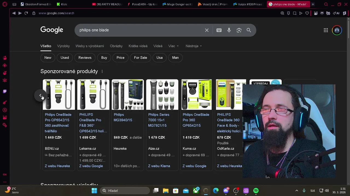Add page to bookmarks with the heart icon
This screenshot has width=350, height=196.
[x=307, y=13]
